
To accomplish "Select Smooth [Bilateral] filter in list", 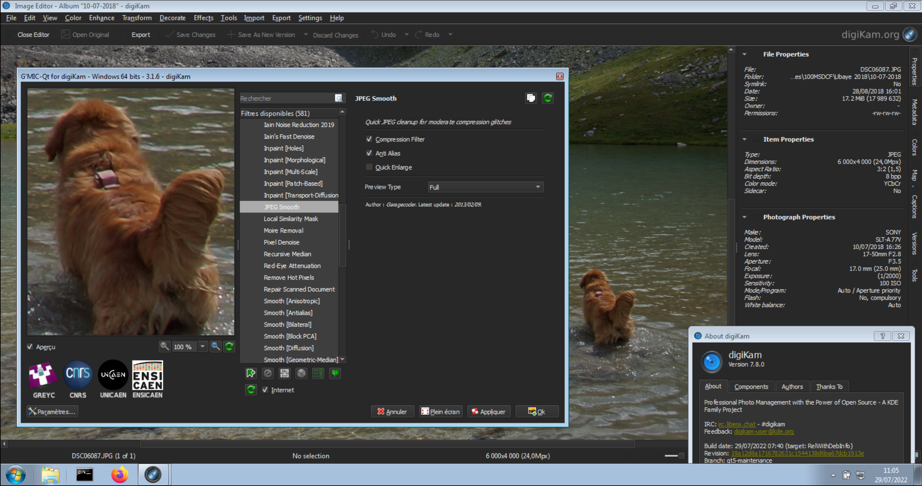I will (x=287, y=325).
